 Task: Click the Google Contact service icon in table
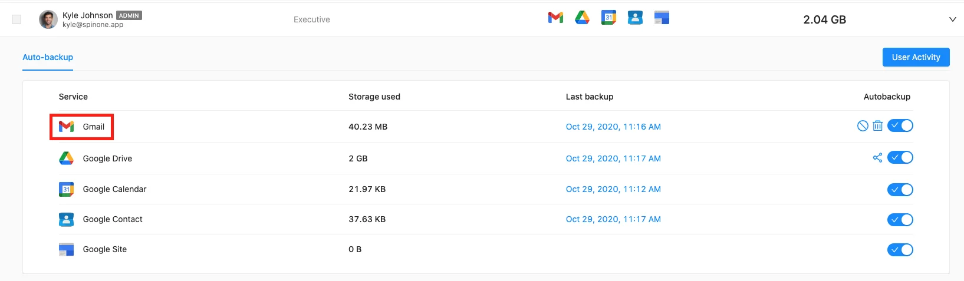click(x=66, y=219)
